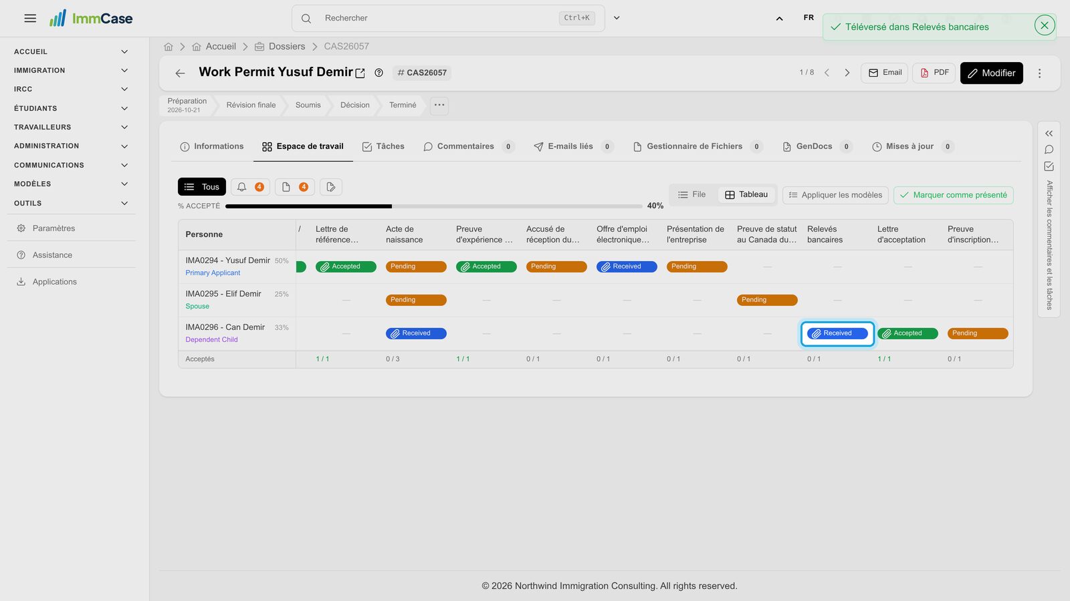This screenshot has width=1070, height=601.
Task: Expand the Immigration sidebar section
Action: [71, 70]
